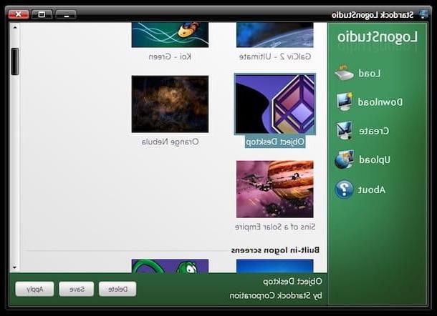The width and height of the screenshot is (437, 316).
Task: Click the Built-in logon screens heading
Action: (x=275, y=250)
